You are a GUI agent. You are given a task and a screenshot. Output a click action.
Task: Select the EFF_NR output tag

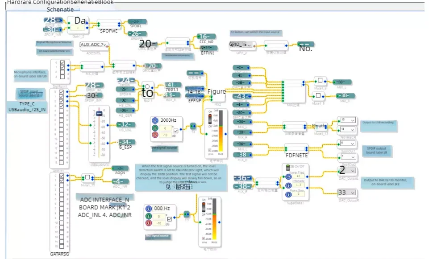[206, 37]
